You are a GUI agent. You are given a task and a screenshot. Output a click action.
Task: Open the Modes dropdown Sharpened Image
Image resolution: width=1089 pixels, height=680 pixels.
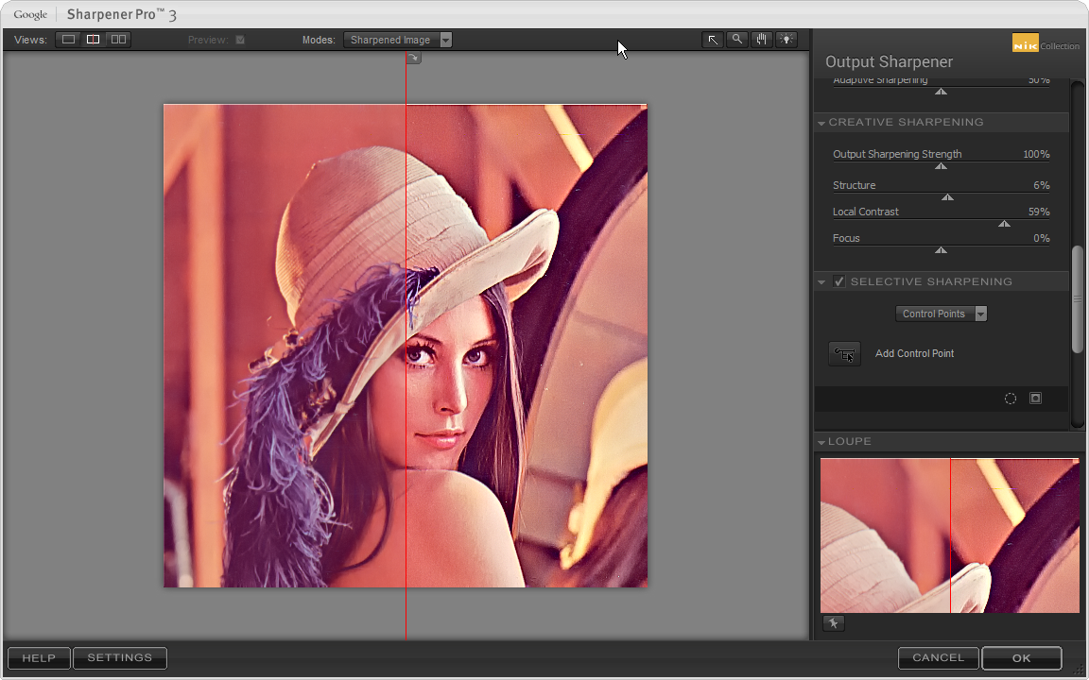pyautogui.click(x=398, y=40)
